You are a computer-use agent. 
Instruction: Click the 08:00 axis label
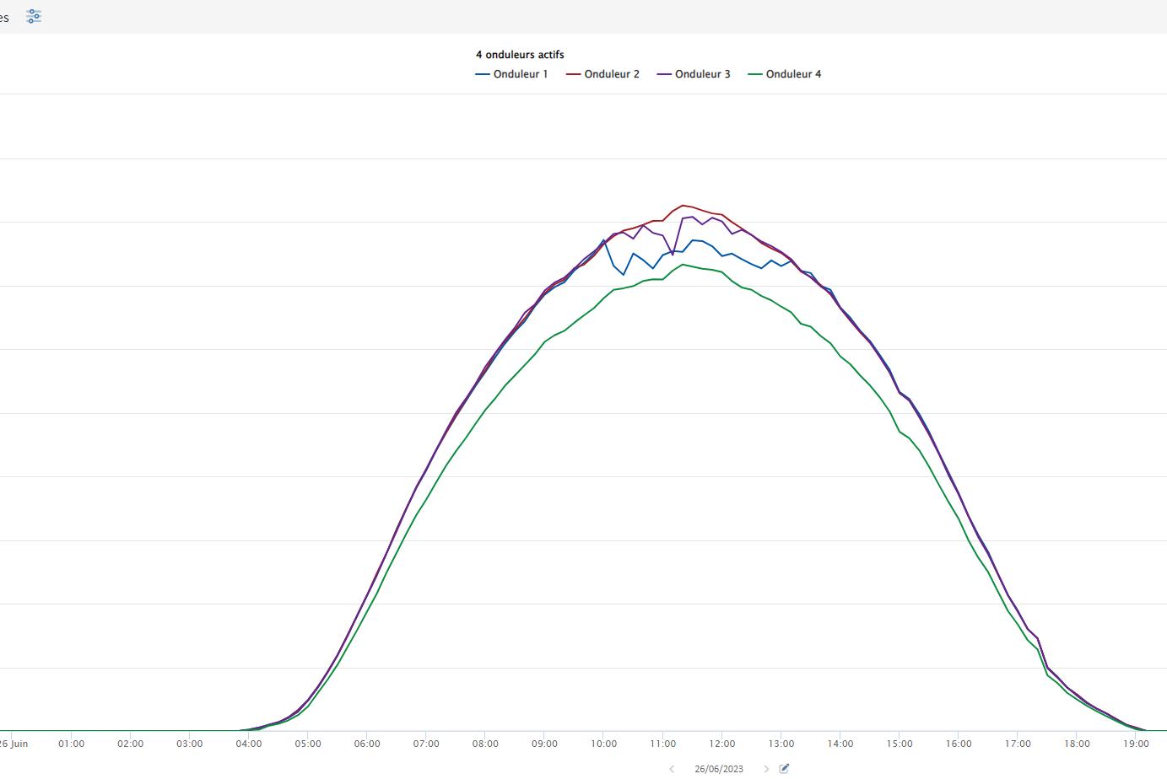click(485, 744)
